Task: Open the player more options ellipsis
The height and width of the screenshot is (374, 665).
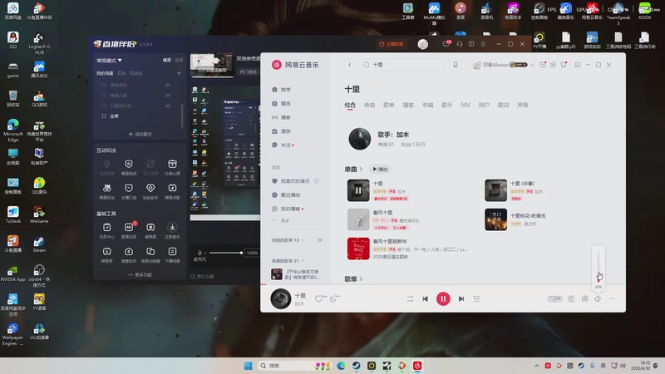Action: tap(612, 299)
